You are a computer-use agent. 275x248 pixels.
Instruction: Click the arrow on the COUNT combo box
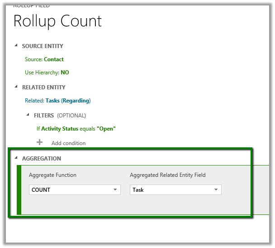[x=115, y=190]
